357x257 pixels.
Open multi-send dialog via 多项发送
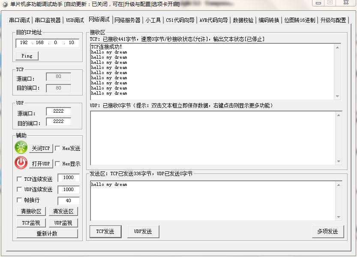click(328, 231)
